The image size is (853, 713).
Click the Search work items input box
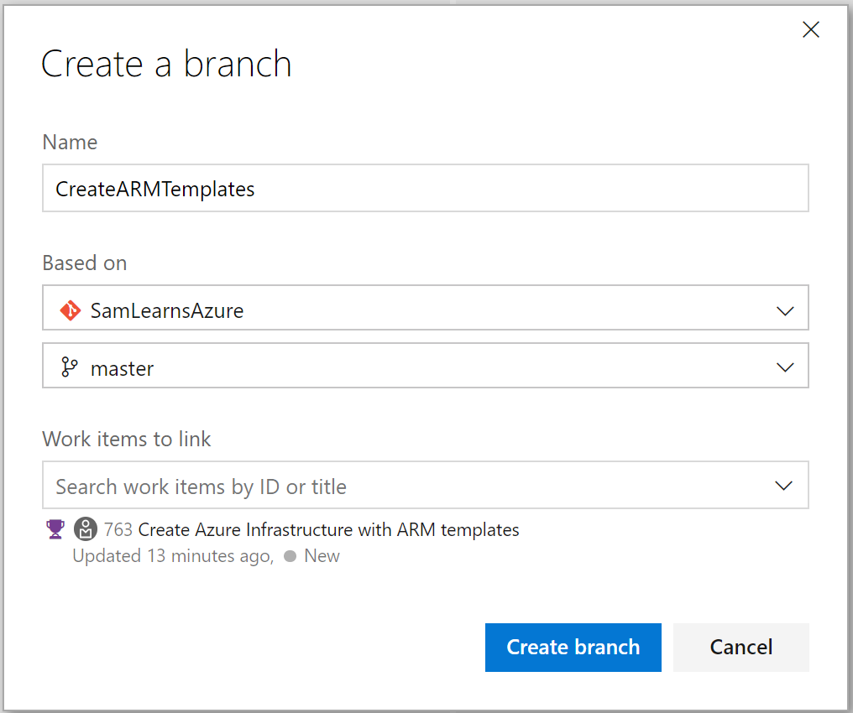tap(403, 486)
